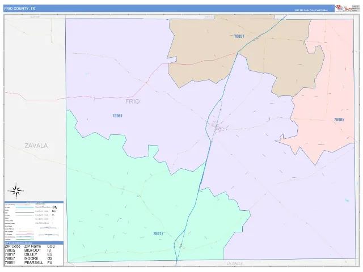Image resolution: width=363 pixels, height=272 pixels.
Task: Click the Pearsall city center on map
Action: [x=217, y=127]
